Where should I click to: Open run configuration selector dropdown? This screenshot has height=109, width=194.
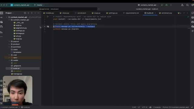tap(148, 5)
